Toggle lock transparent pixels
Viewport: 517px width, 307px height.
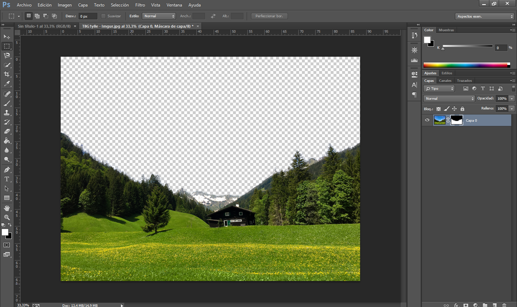coord(439,109)
